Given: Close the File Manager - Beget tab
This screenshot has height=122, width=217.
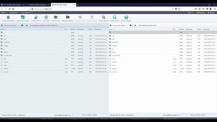Looking at the screenshot, I should tap(74, 5).
